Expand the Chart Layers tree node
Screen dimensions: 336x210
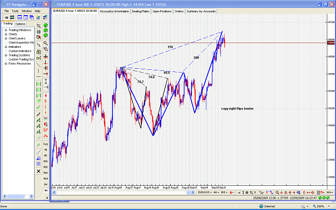click(6, 39)
